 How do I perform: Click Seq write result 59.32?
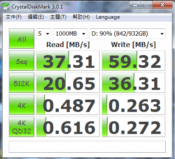(133, 61)
